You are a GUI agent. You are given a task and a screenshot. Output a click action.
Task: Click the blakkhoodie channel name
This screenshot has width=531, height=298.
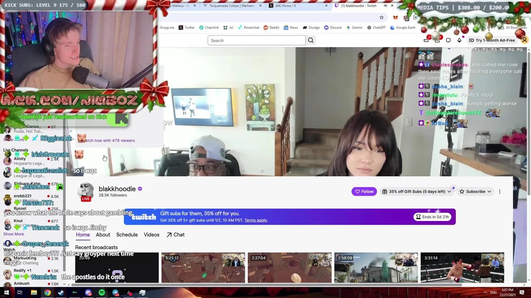click(x=117, y=189)
